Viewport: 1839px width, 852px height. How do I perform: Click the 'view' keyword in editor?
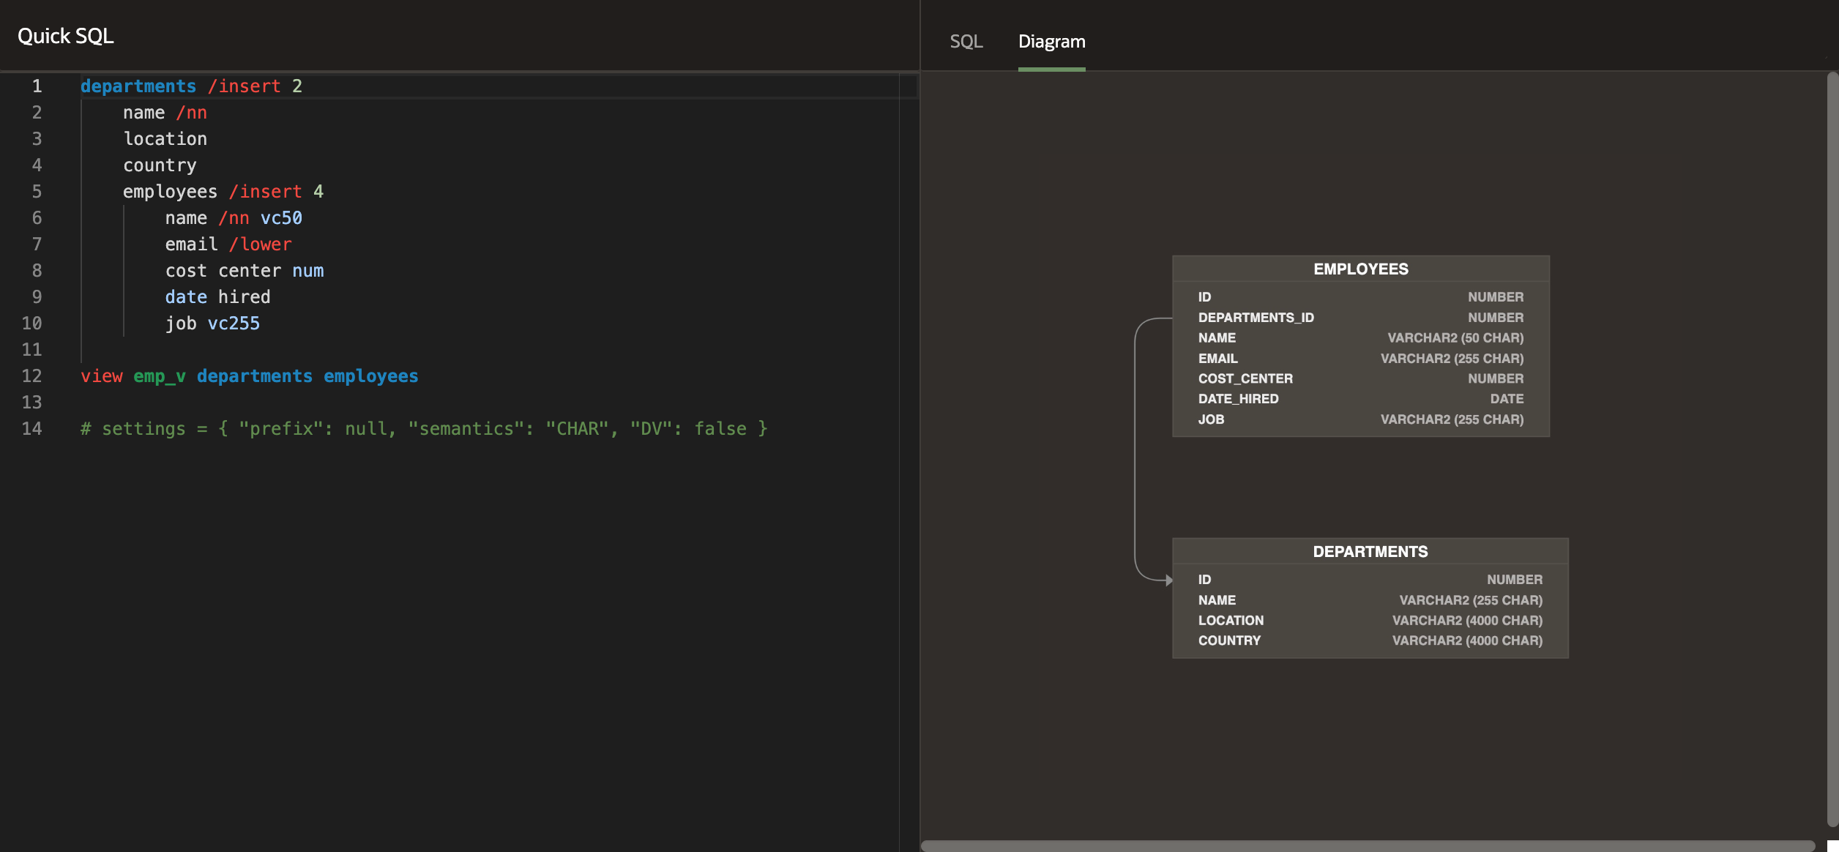101,376
